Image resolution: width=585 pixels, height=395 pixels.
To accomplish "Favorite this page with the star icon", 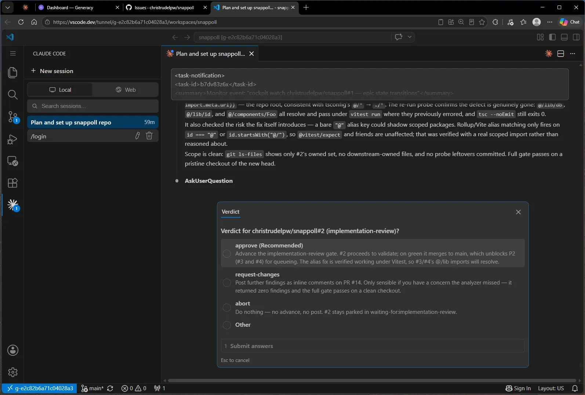I will [x=482, y=22].
